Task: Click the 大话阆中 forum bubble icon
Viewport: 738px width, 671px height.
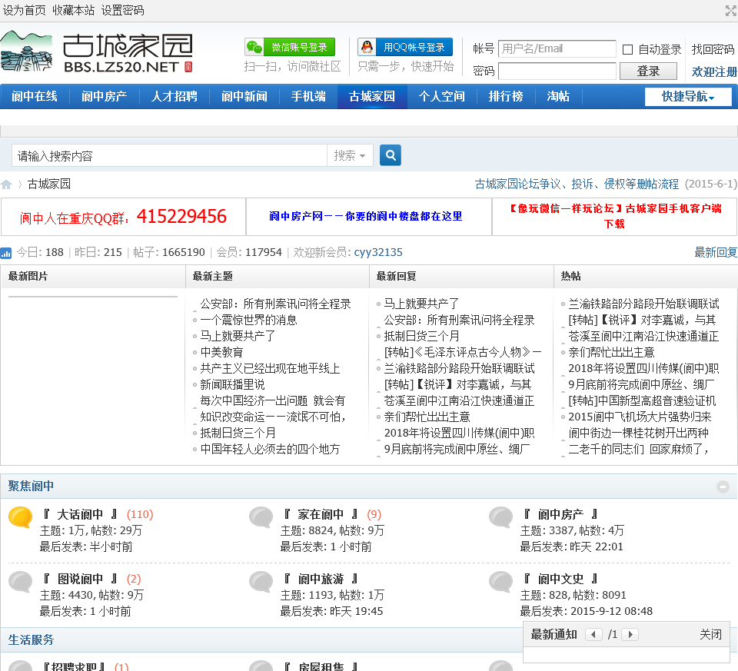Action: click(x=21, y=517)
